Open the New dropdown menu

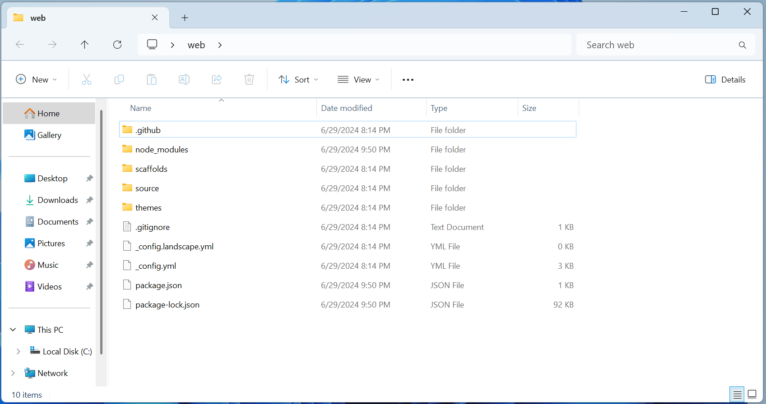point(36,80)
